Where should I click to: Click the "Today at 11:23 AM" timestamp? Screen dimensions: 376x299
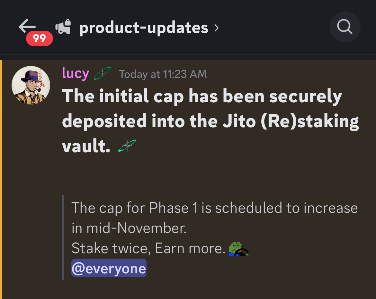pos(163,74)
